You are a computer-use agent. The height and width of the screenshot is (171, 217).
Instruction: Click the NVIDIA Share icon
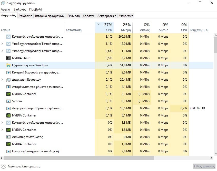click(x=8, y=58)
